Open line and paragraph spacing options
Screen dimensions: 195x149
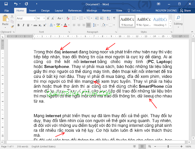tap(95, 25)
